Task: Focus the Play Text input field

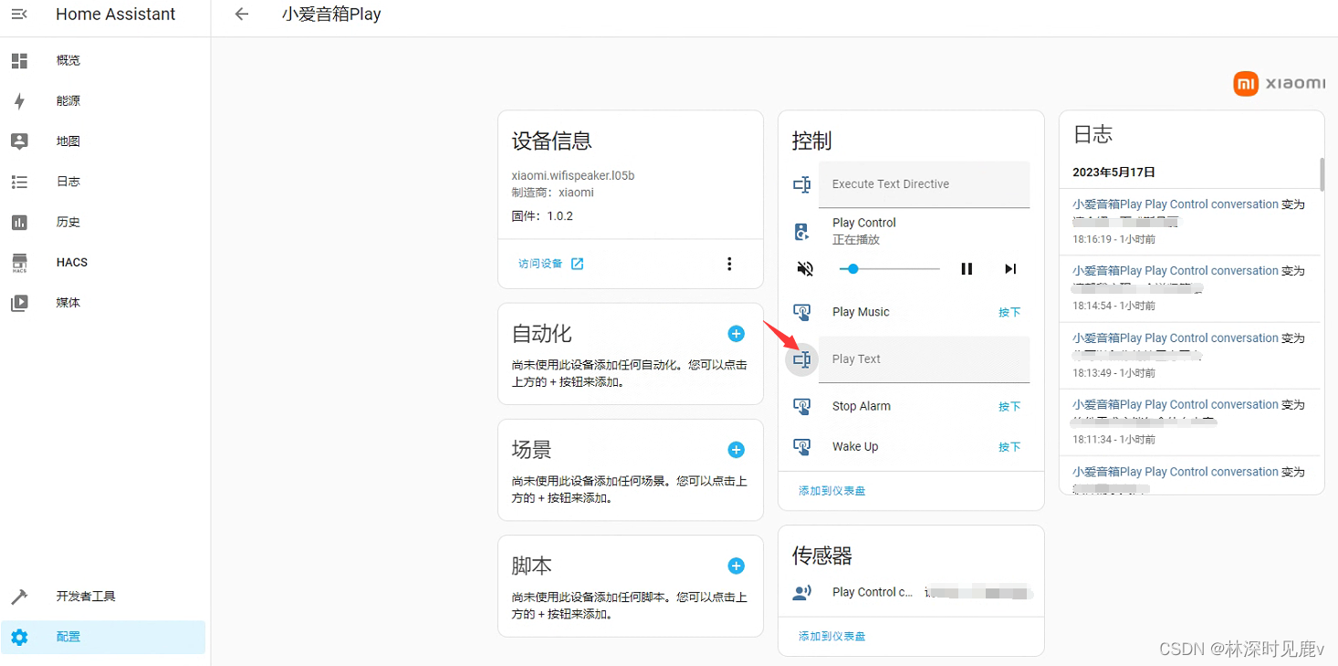Action: tap(924, 359)
